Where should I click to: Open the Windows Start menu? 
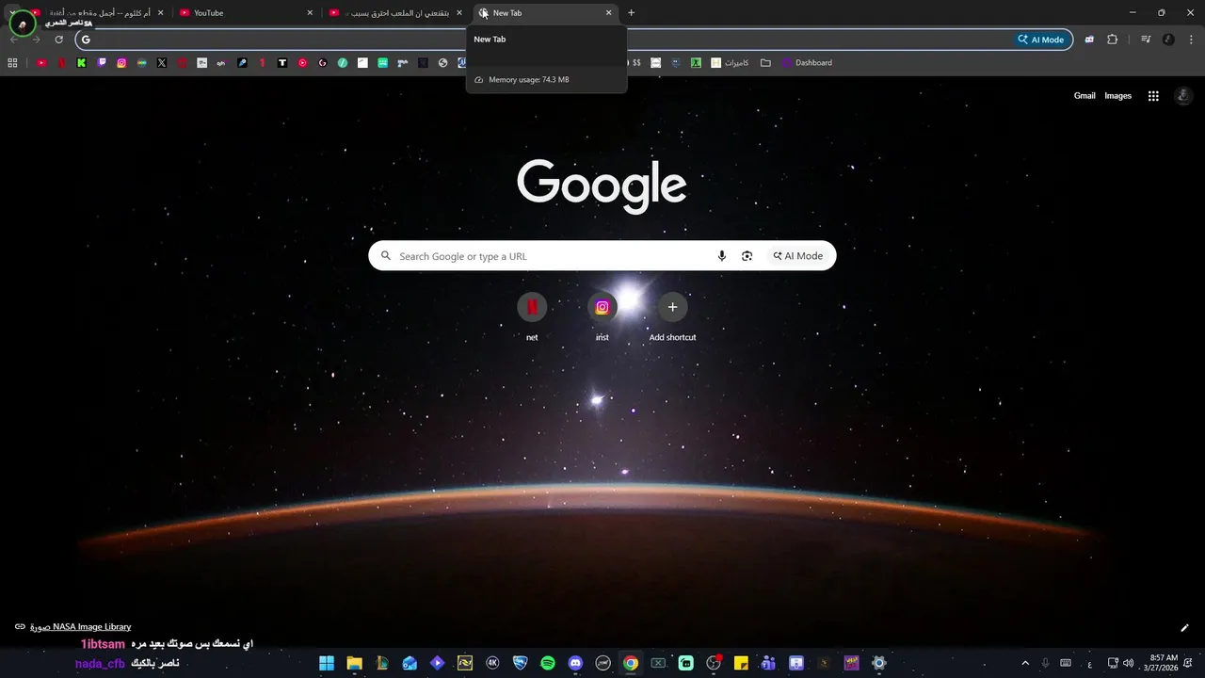327,663
